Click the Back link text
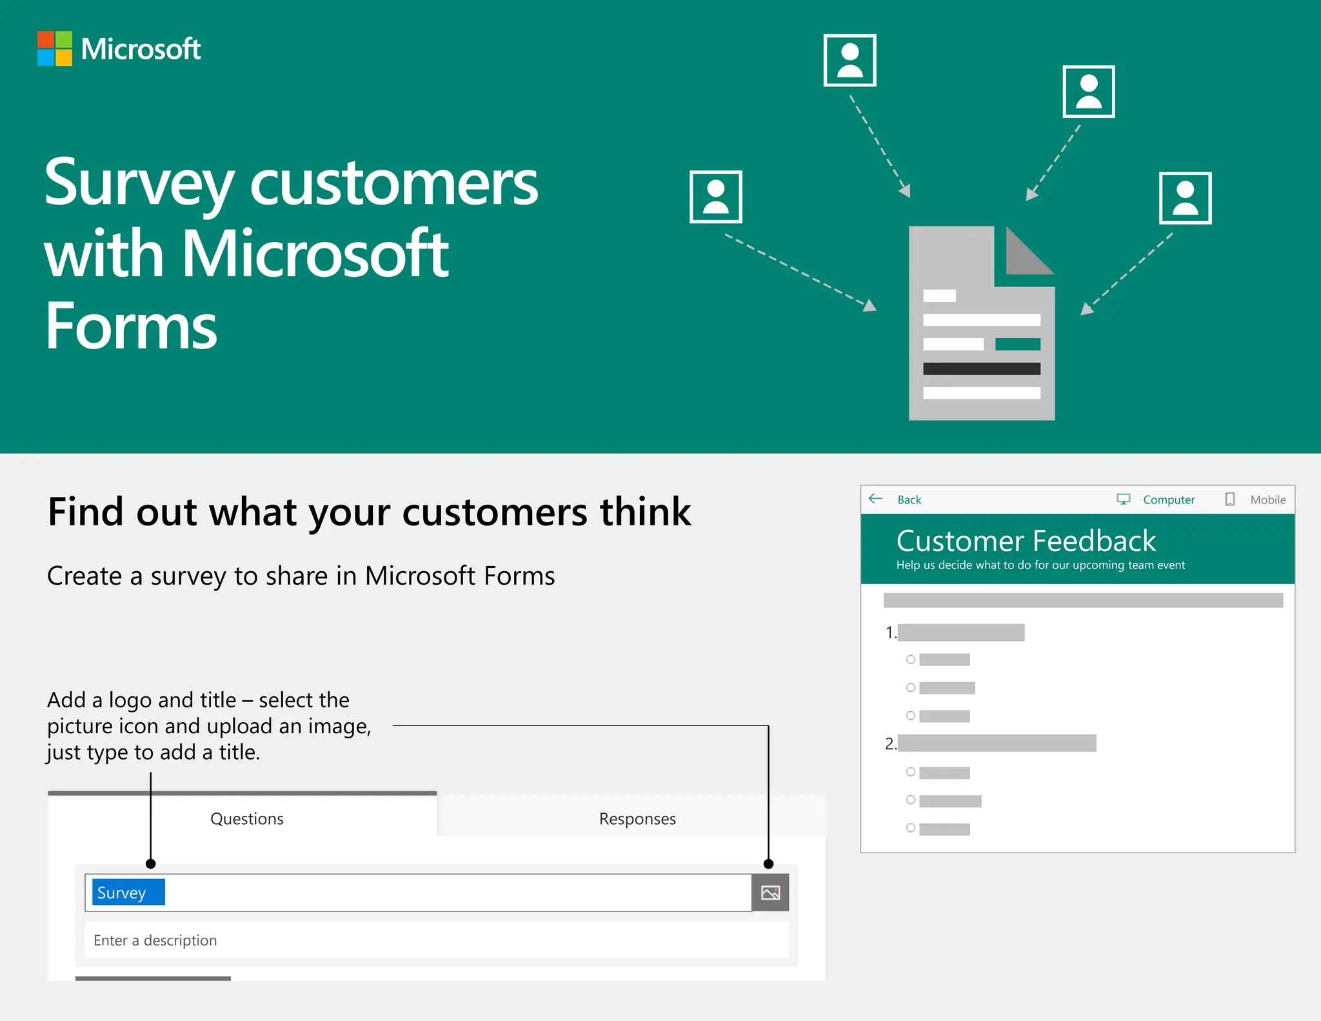The width and height of the screenshot is (1321, 1021). tap(909, 500)
